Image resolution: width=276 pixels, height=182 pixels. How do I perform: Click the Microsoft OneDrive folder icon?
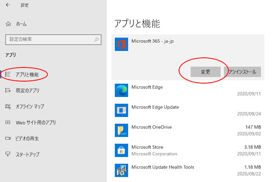pos(121,130)
